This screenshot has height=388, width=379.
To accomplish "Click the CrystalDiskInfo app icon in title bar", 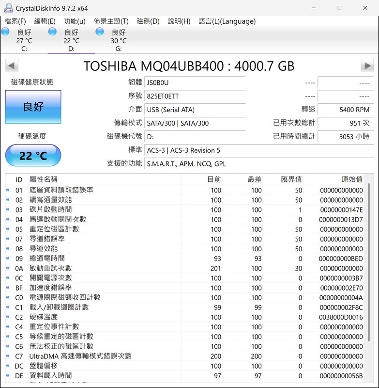I will click(x=8, y=8).
